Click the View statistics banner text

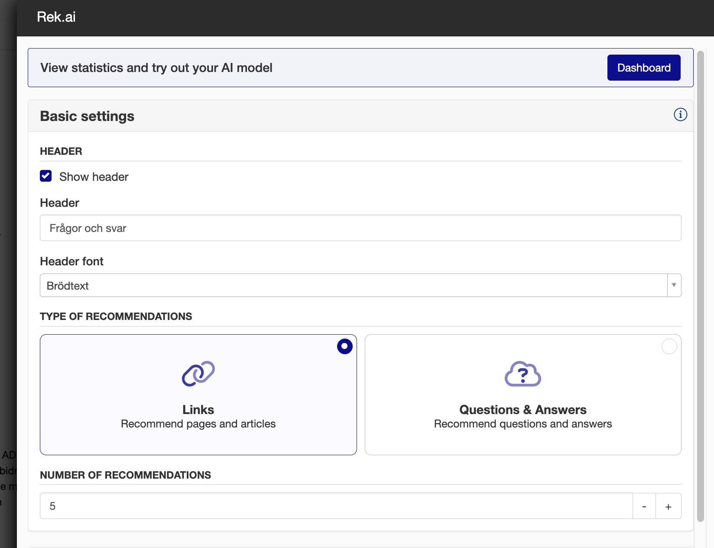click(x=156, y=68)
